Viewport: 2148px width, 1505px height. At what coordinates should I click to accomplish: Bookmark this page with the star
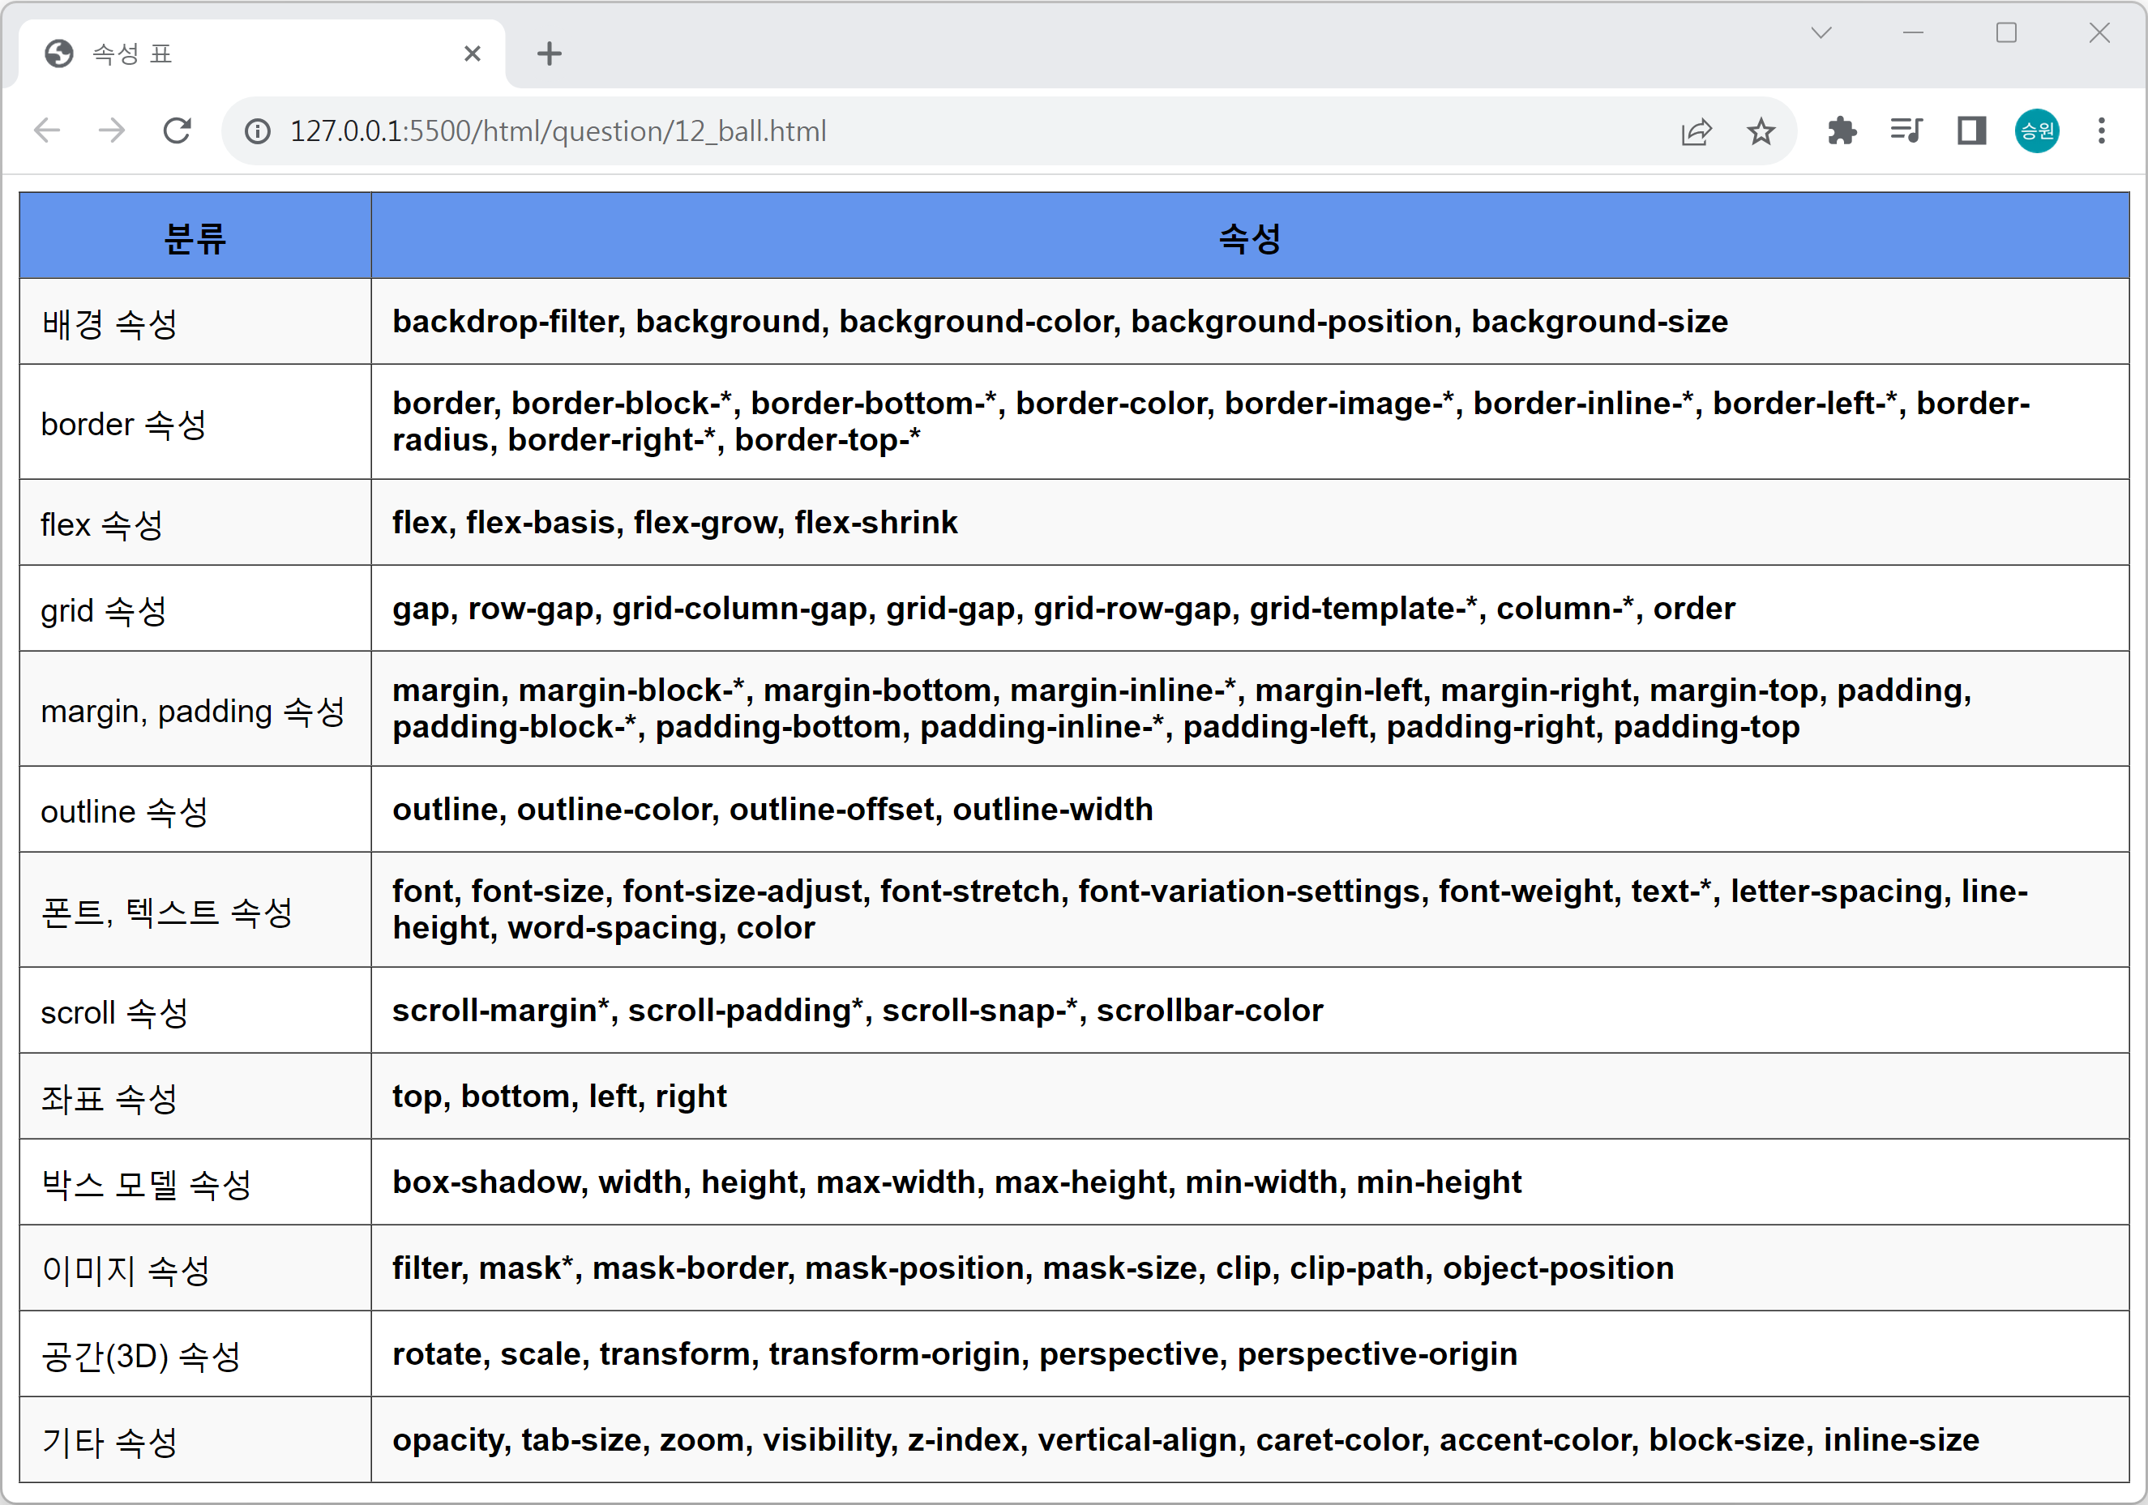pyautogui.click(x=1761, y=131)
